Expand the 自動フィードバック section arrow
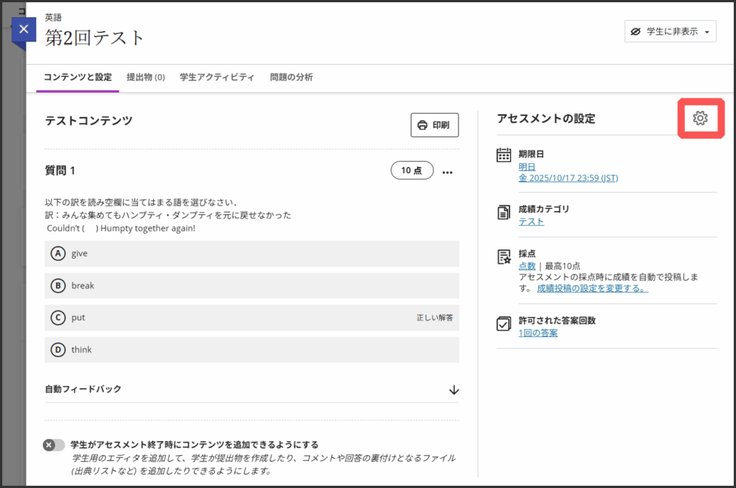The image size is (736, 488). [x=454, y=390]
